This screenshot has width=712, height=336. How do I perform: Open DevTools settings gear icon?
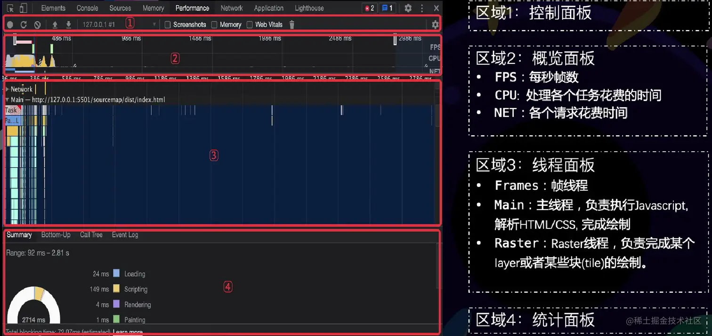click(x=408, y=8)
